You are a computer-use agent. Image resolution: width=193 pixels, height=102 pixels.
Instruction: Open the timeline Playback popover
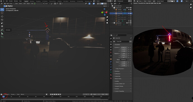tap(7, 94)
